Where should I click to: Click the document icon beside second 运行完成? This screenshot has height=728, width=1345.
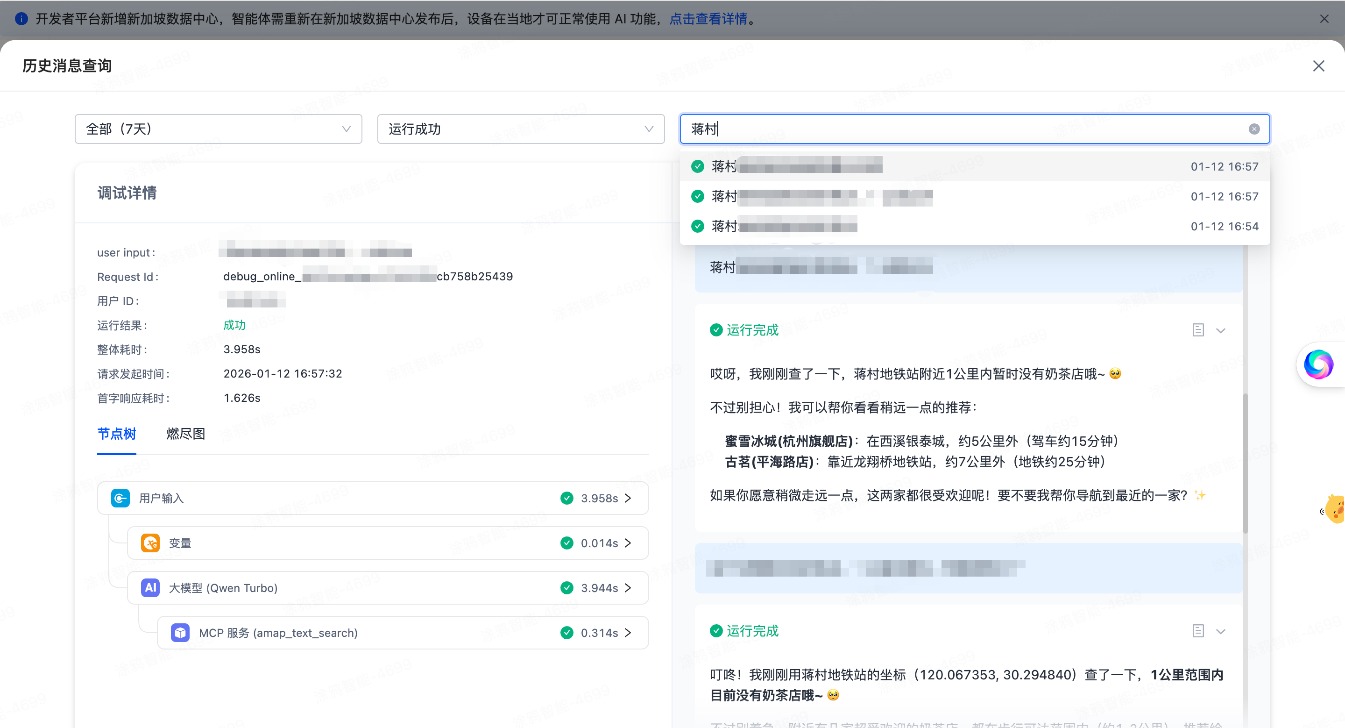click(1198, 631)
